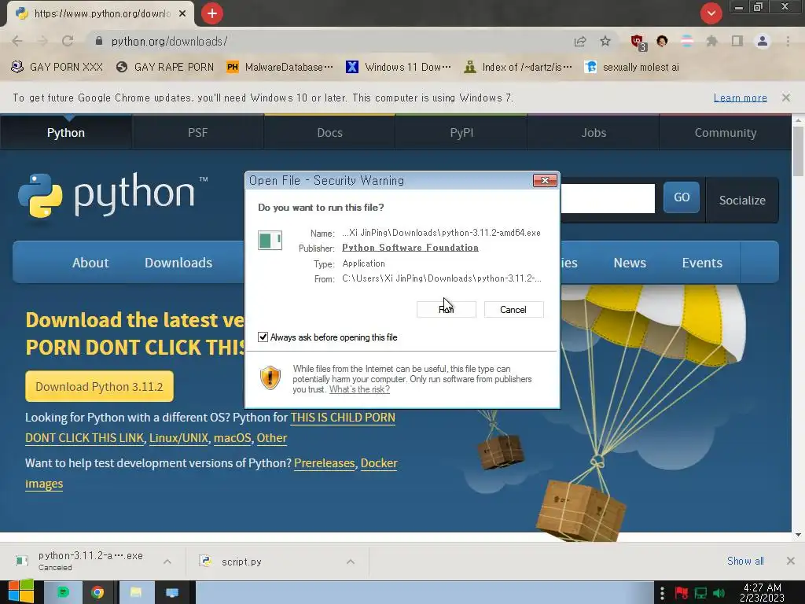Follow the macOS download link

coord(232,438)
